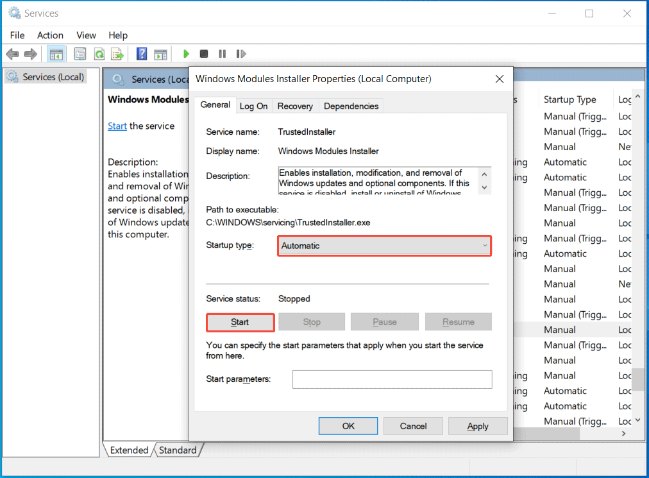Apply the changed startup settings
Image resolution: width=649 pixels, height=478 pixels.
click(x=478, y=425)
